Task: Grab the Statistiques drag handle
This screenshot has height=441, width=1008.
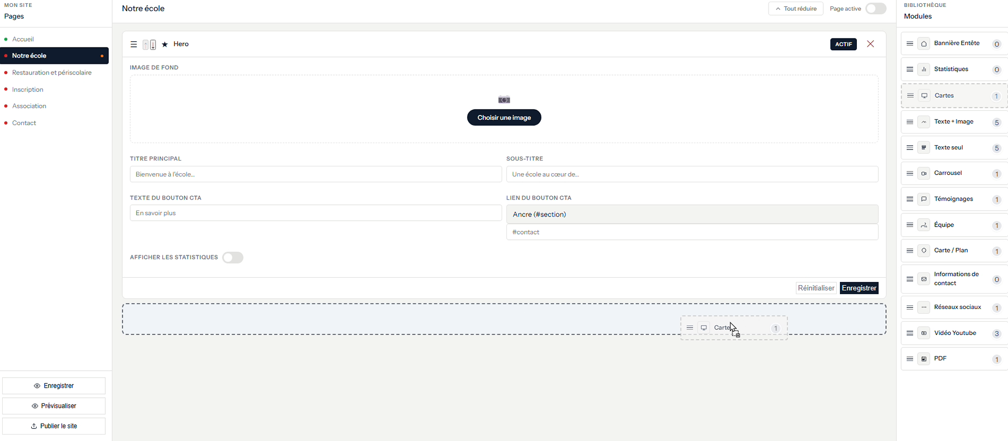Action: (910, 69)
